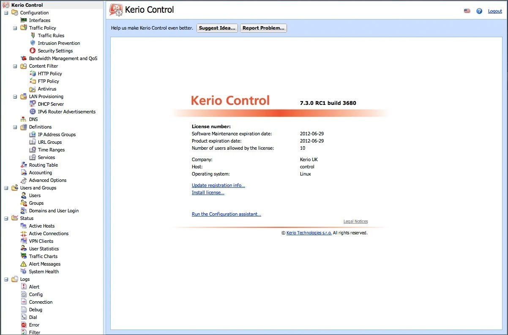Collapse the Status node
Image resolution: width=508 pixels, height=335 pixels.
pos(6,218)
